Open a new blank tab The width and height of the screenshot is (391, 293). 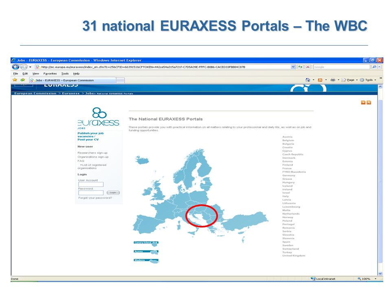[121, 80]
